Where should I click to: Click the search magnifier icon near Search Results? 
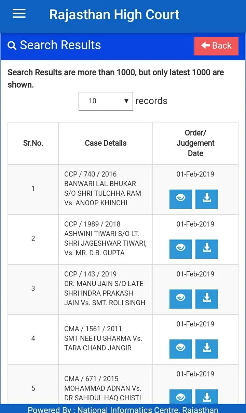[12, 45]
